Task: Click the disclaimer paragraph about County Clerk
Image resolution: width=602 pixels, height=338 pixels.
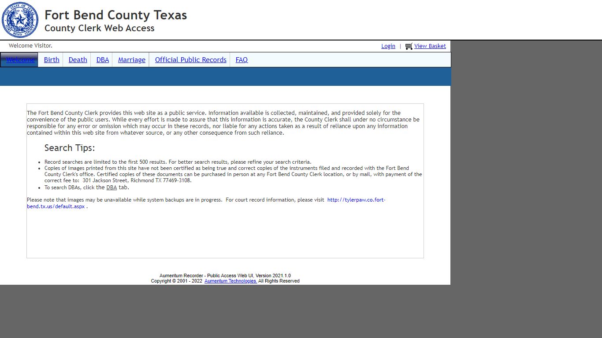Action: [223, 123]
